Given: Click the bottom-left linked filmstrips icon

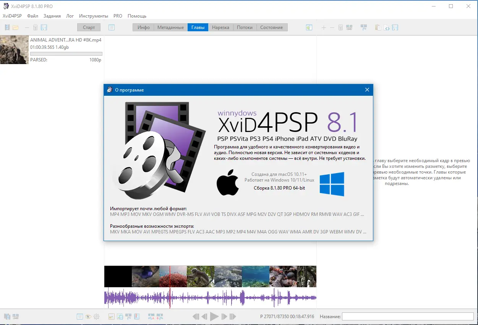Looking at the screenshot, I should (x=16, y=316).
